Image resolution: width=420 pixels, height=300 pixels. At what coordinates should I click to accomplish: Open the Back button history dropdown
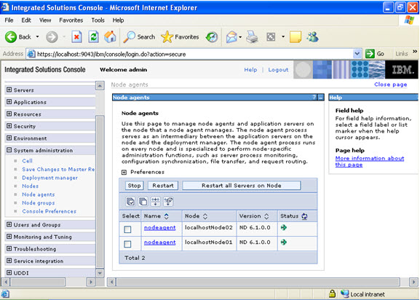click(x=38, y=36)
